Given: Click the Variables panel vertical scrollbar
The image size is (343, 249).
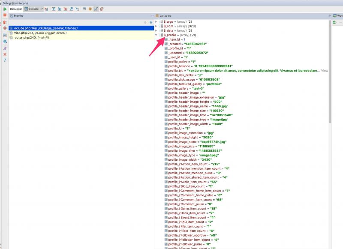Looking at the screenshot, I should click(x=330, y=73).
